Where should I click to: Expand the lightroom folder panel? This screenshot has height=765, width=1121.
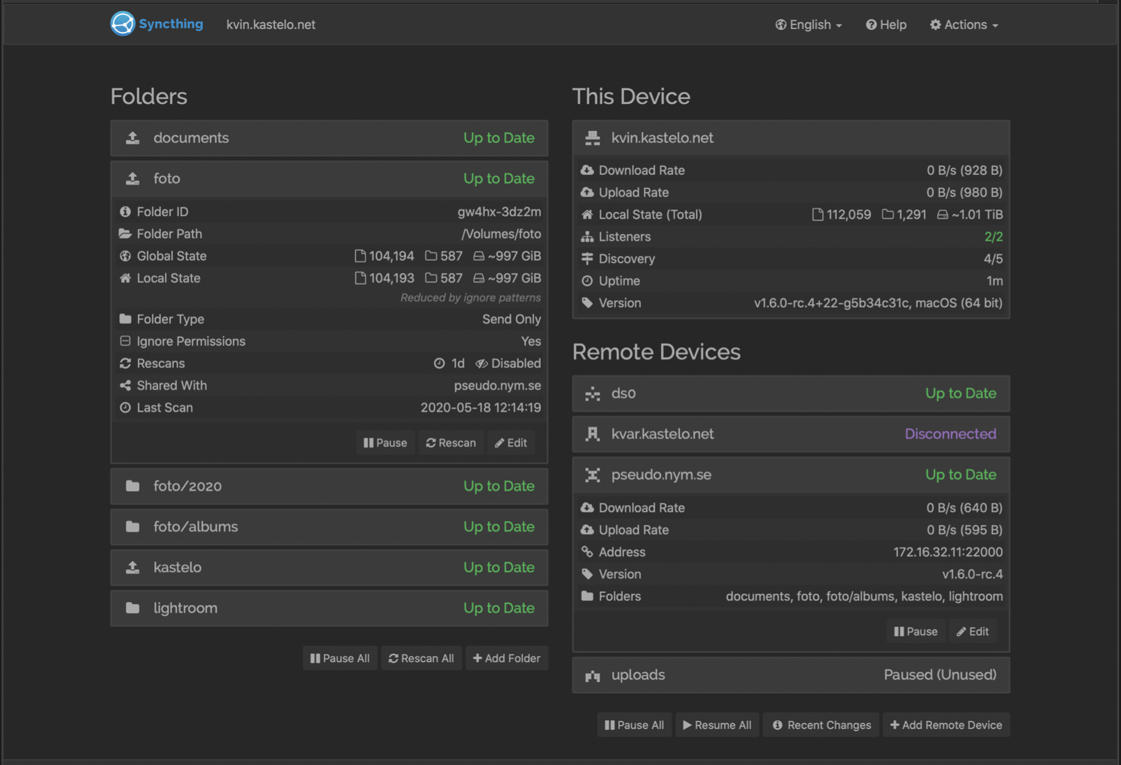click(x=329, y=607)
